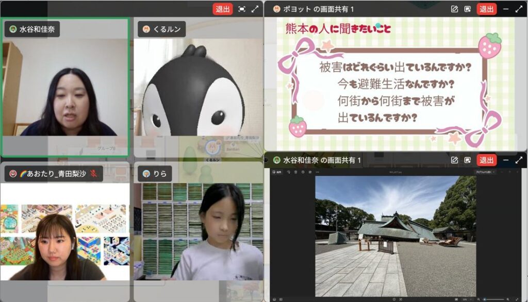This screenshot has width=528, height=302.
Task: Expand the participant video panel to fullscreen
Action: coord(255,9)
